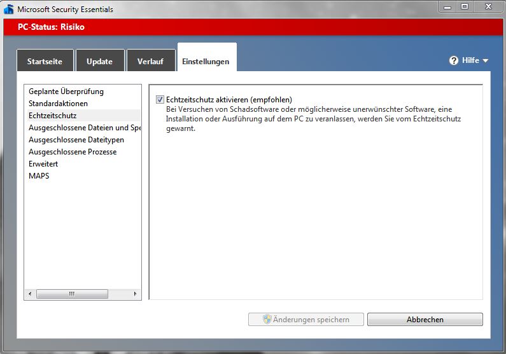Image resolution: width=506 pixels, height=354 pixels.
Task: Select Standardaktionen in settings list
Action: [83, 104]
